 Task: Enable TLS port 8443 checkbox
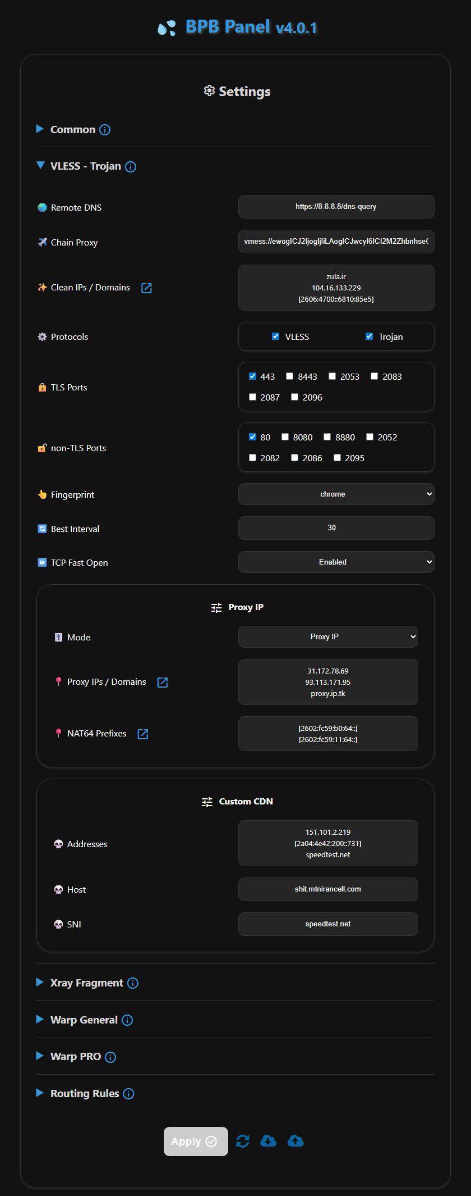click(x=290, y=376)
